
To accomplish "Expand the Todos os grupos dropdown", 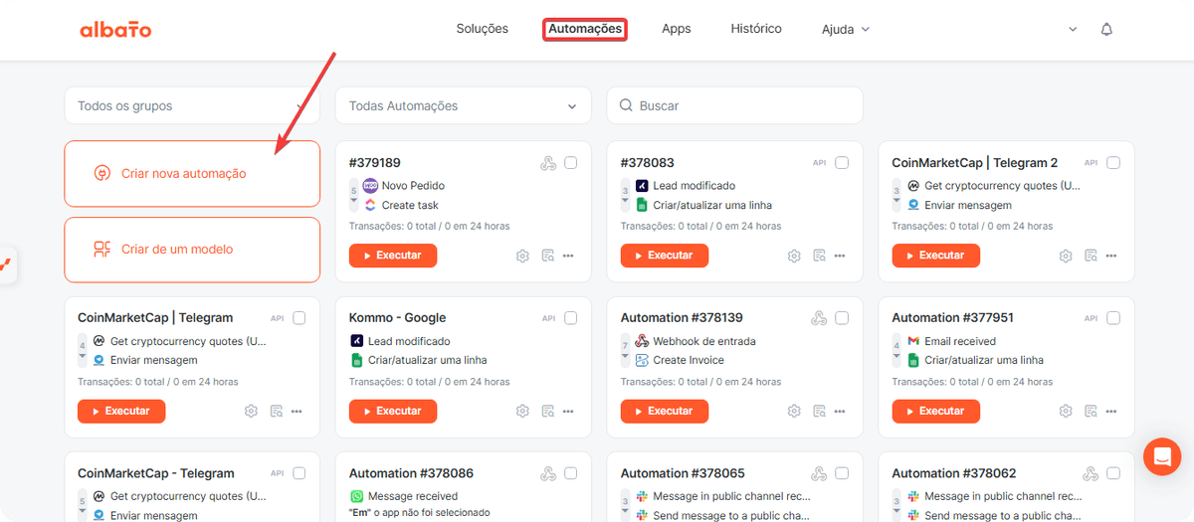I will pos(192,105).
